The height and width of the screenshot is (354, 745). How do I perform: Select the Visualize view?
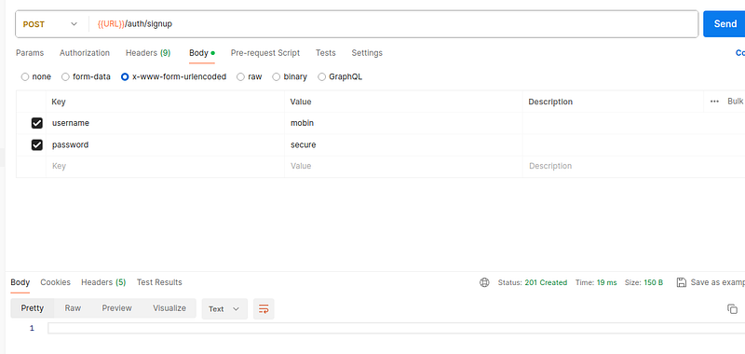pyautogui.click(x=169, y=308)
